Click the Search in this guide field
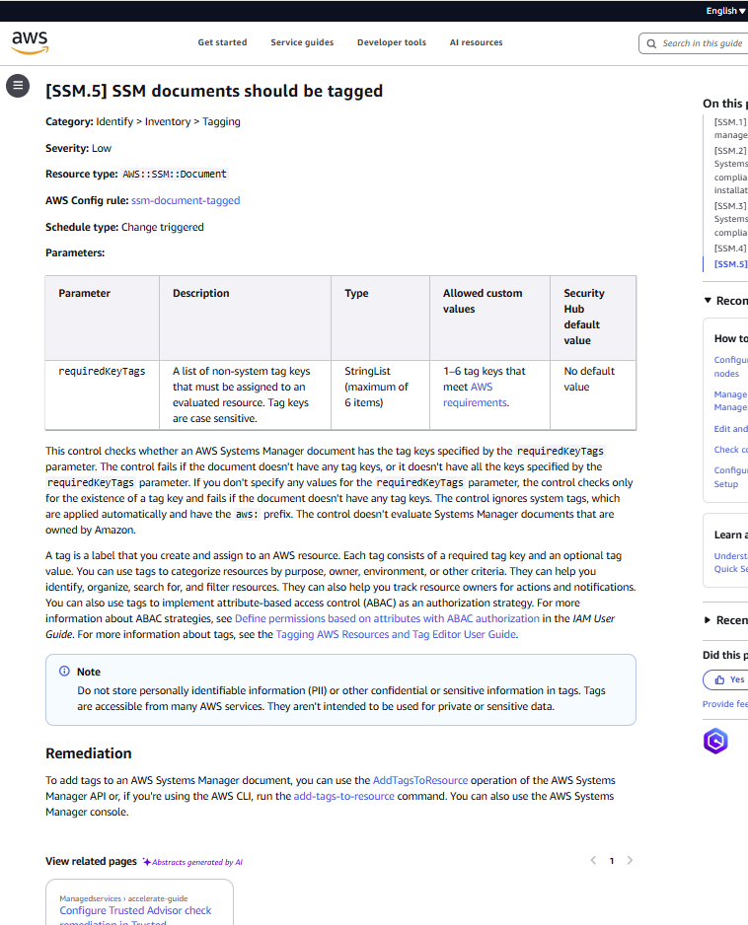Screen dimensions: 748x925 702,43
